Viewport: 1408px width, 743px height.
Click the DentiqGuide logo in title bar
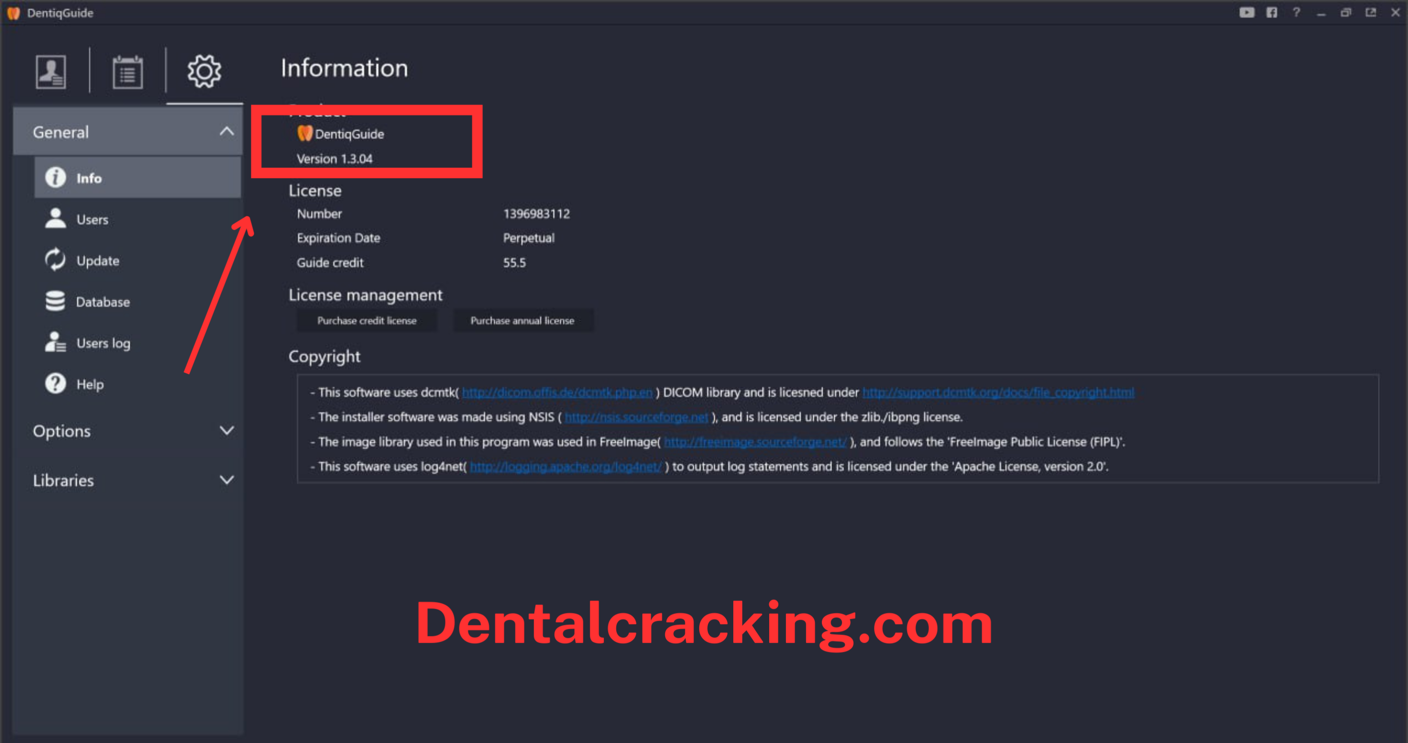click(13, 12)
